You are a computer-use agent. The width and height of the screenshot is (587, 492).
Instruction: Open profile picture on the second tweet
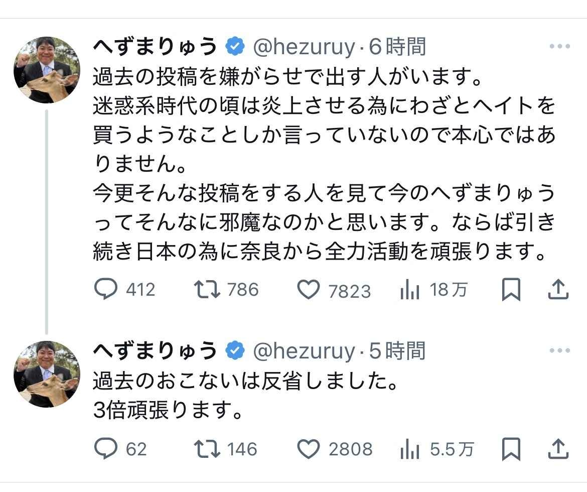[47, 374]
